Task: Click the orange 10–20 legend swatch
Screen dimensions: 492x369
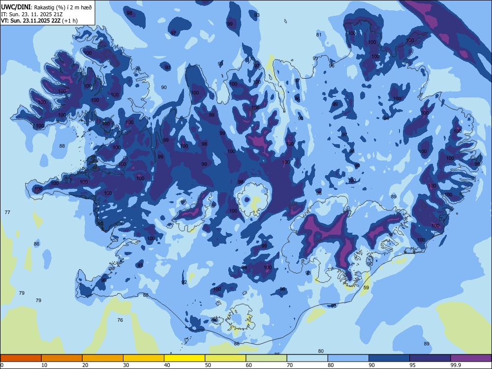Action: point(62,358)
